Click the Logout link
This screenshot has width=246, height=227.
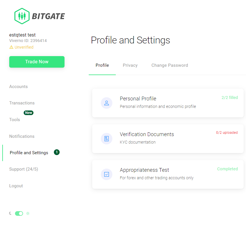(16, 186)
